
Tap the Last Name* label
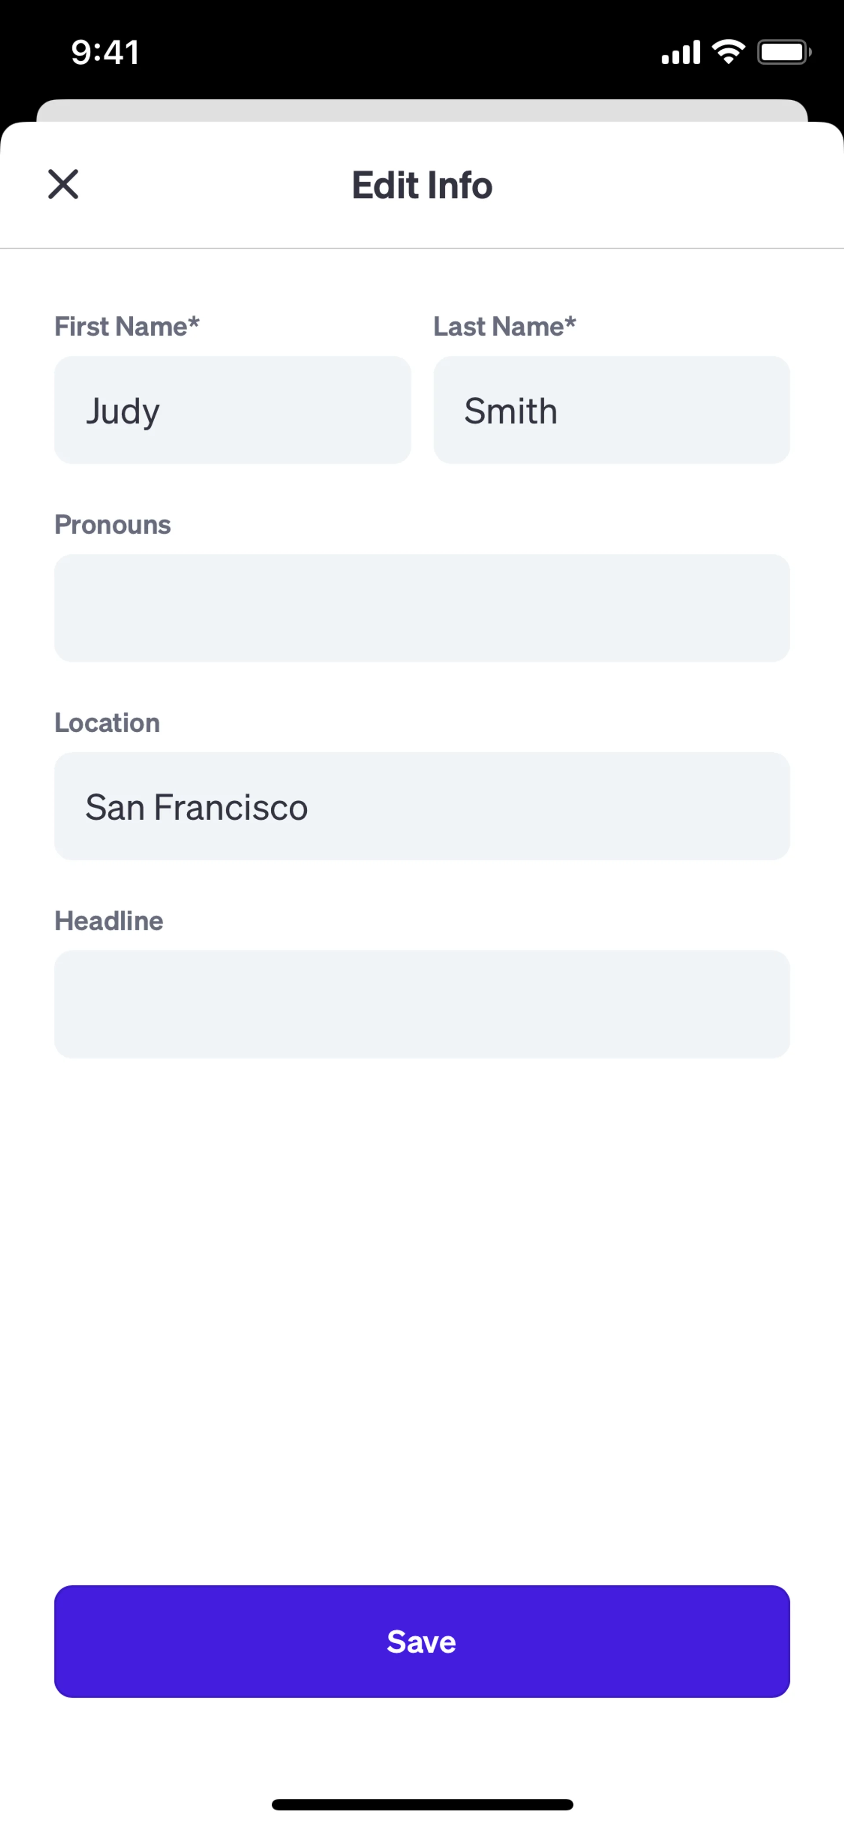tap(504, 326)
